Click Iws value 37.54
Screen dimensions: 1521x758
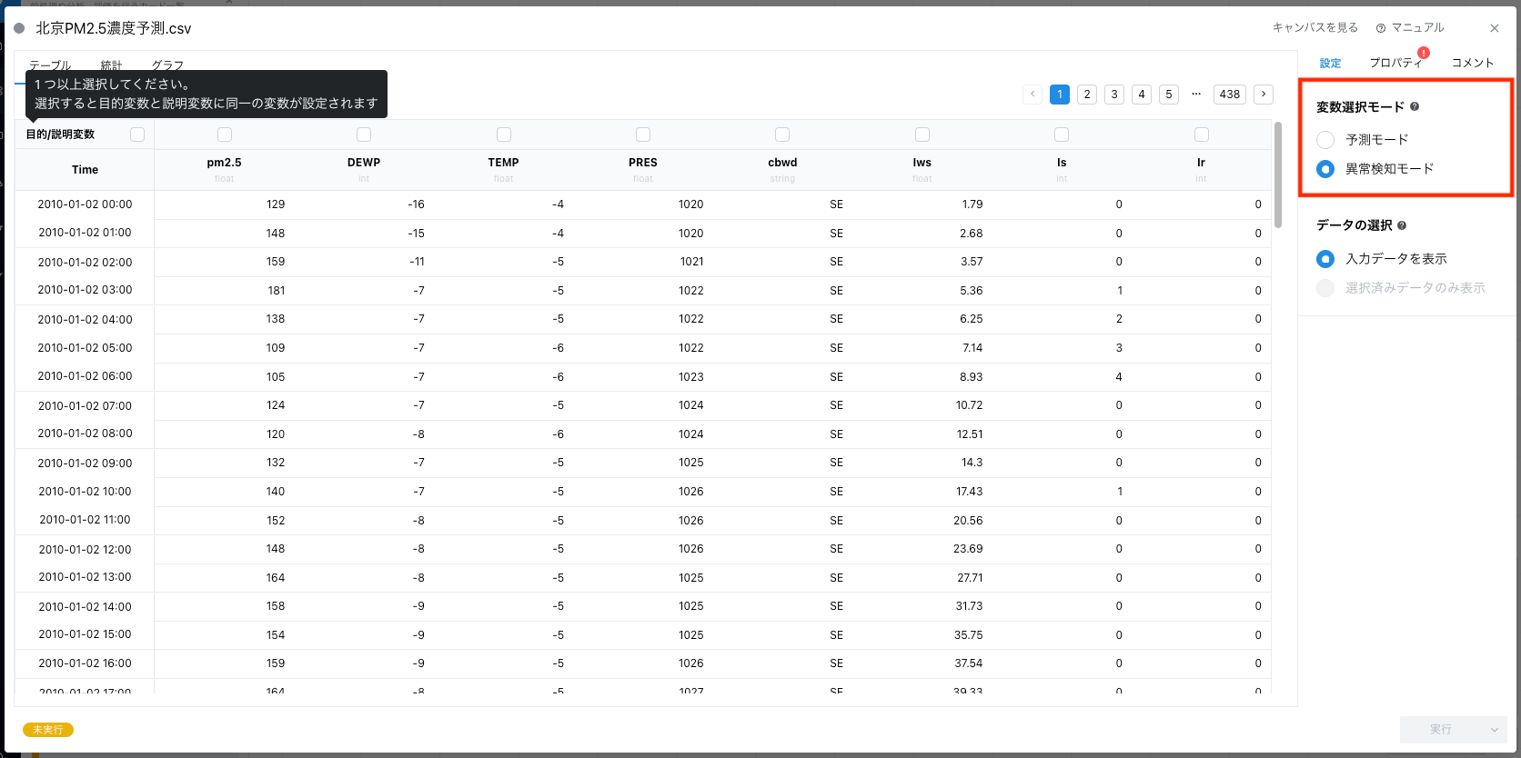(x=969, y=663)
